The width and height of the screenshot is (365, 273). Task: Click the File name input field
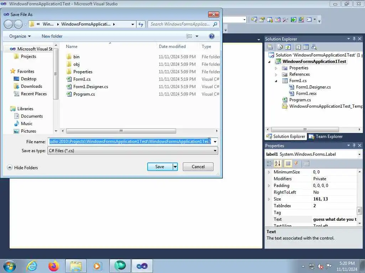(130, 141)
